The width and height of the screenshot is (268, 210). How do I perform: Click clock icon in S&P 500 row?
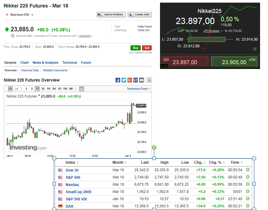tap(248, 177)
